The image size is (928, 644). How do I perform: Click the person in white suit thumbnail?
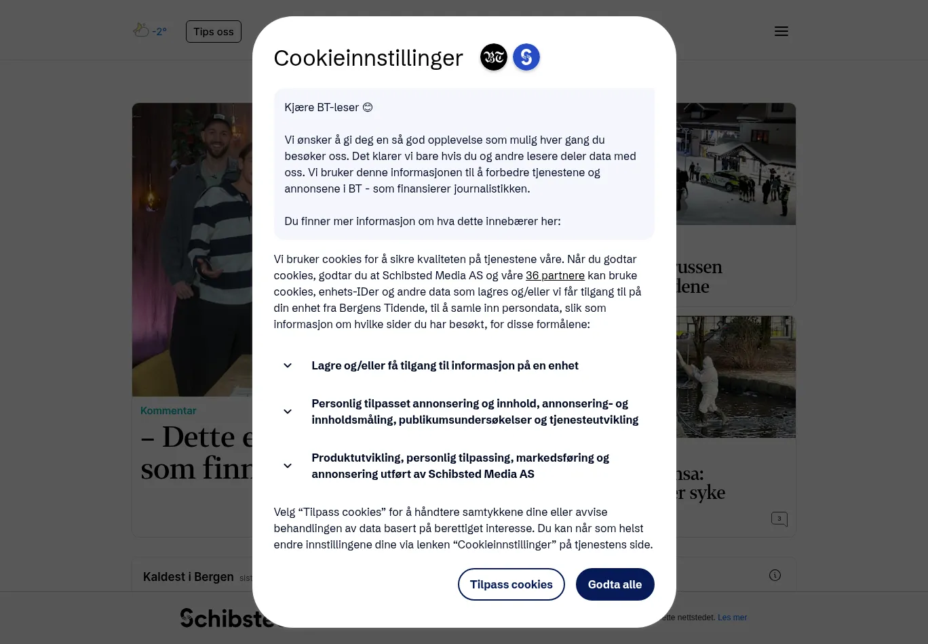tap(736, 377)
